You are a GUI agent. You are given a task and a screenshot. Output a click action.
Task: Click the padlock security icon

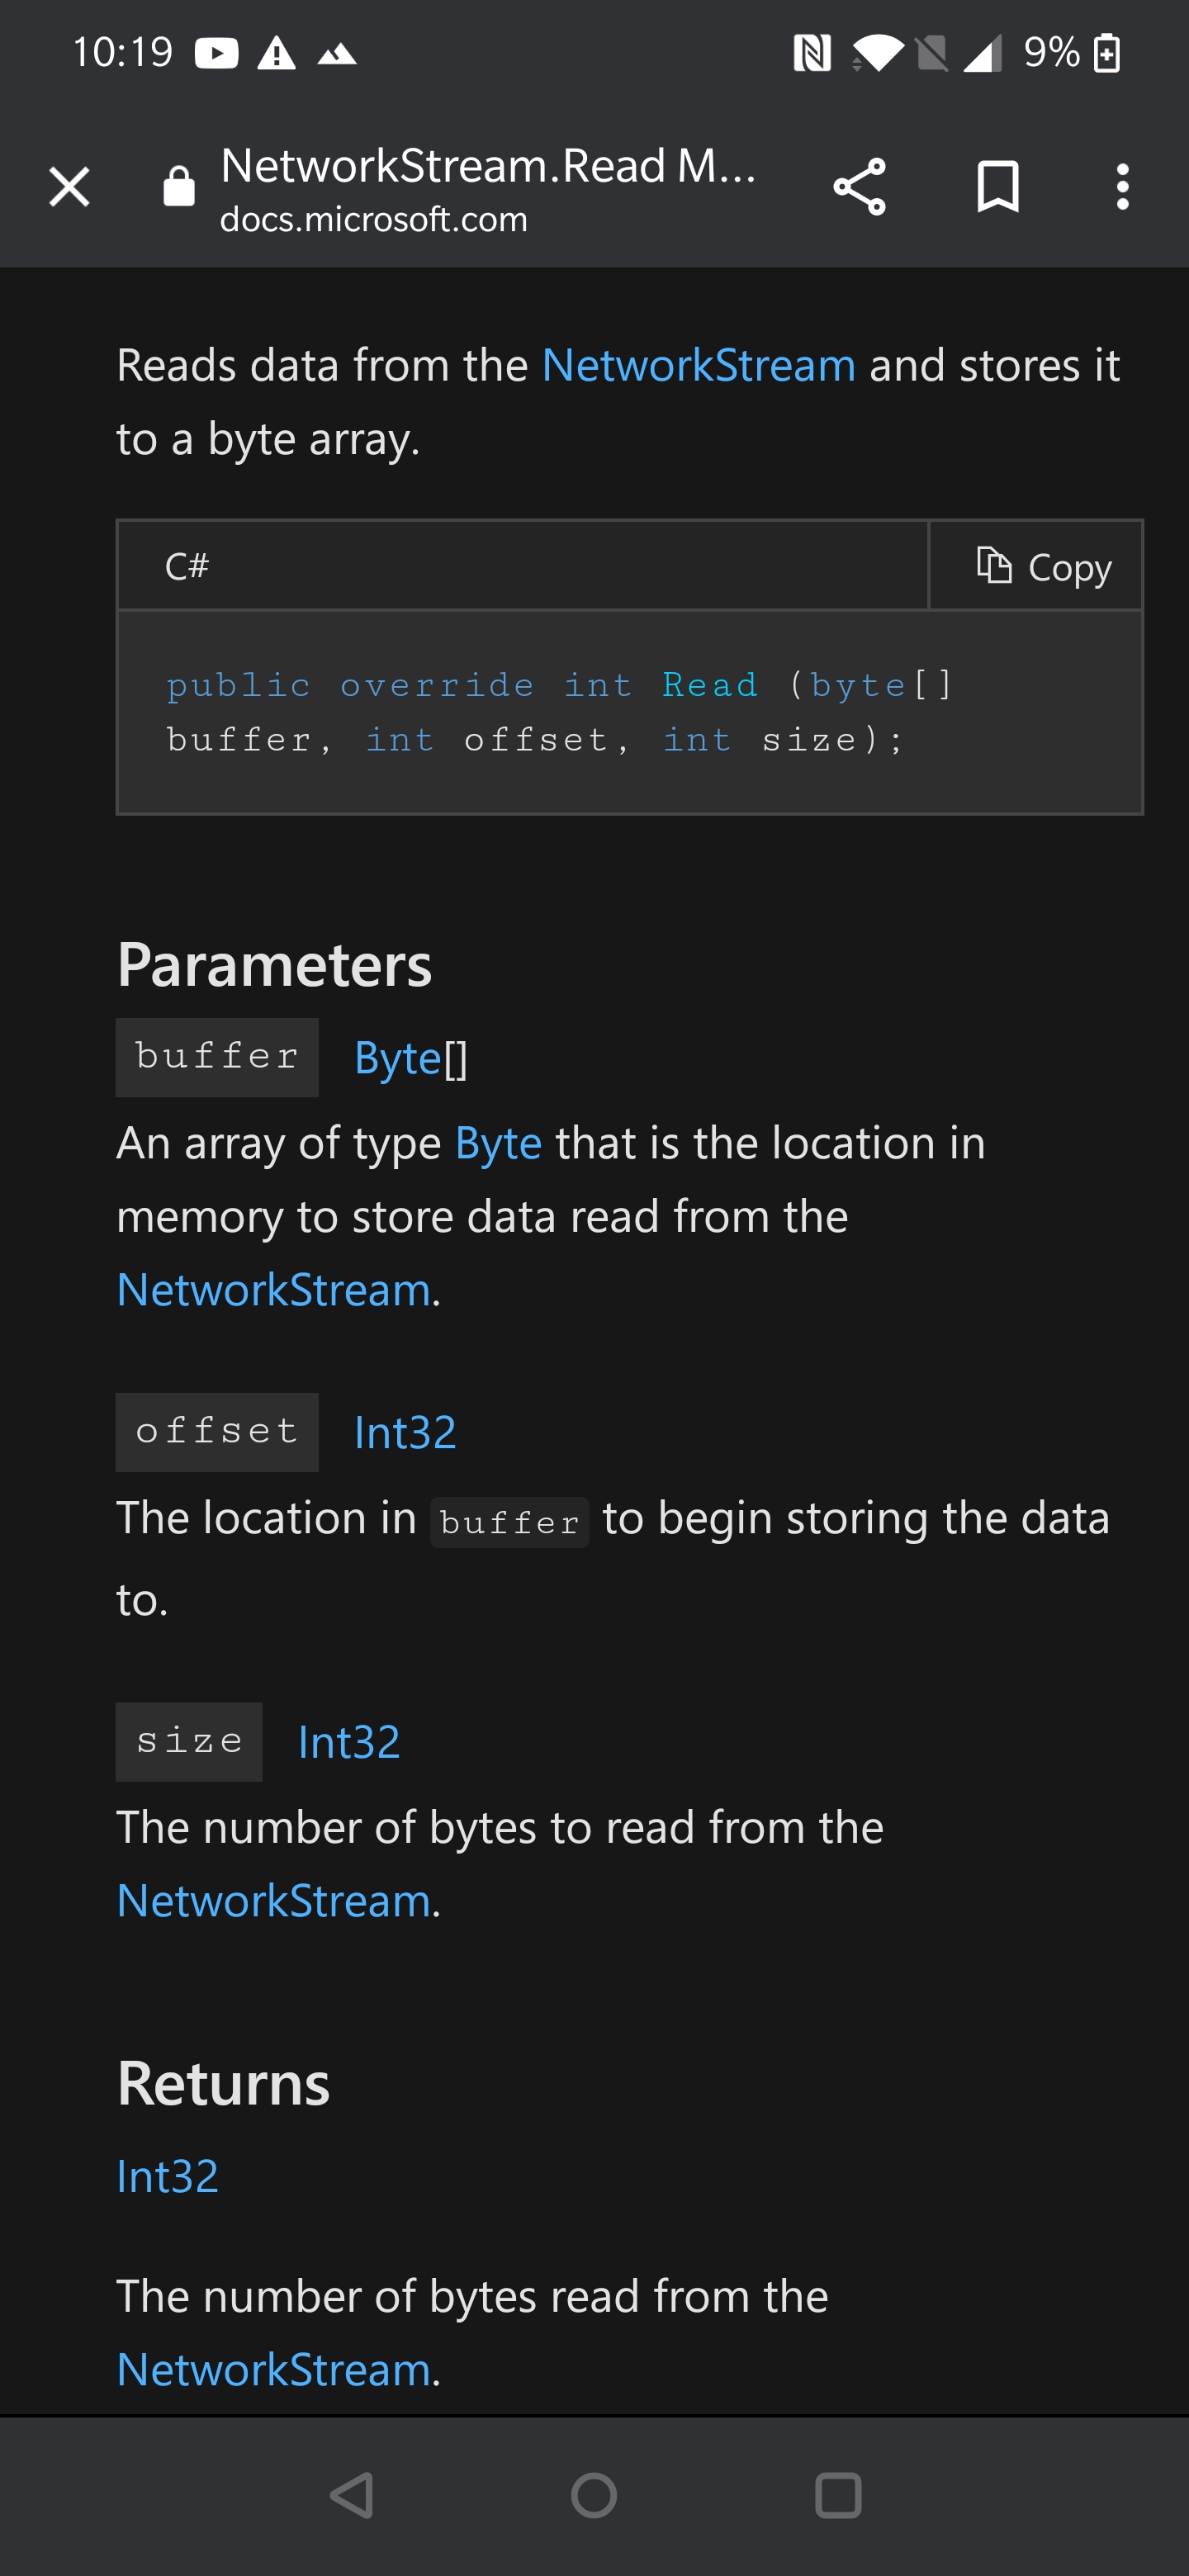tap(178, 187)
